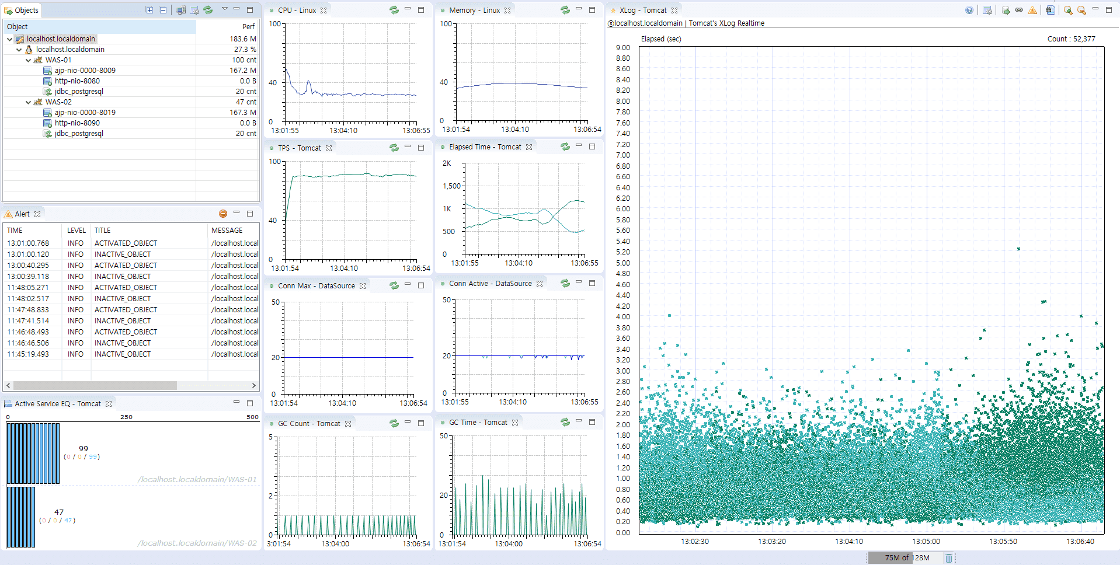The height and width of the screenshot is (565, 1120).
Task: Click the heap memory usage bar 75M of 128M
Action: pos(906,558)
